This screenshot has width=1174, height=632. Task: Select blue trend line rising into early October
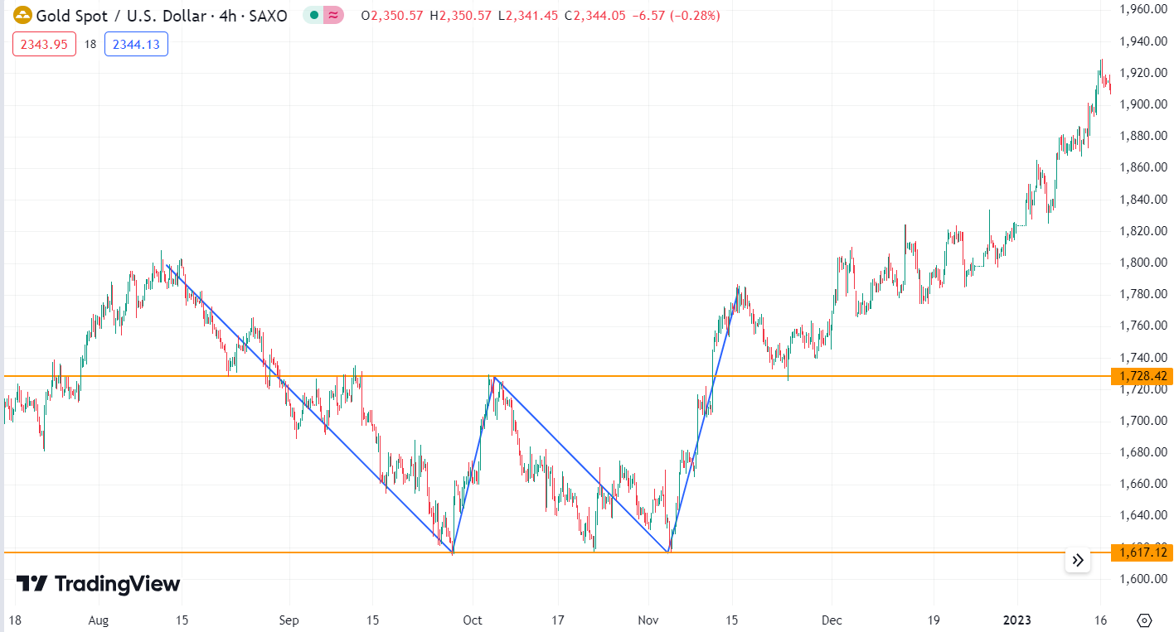(473, 466)
